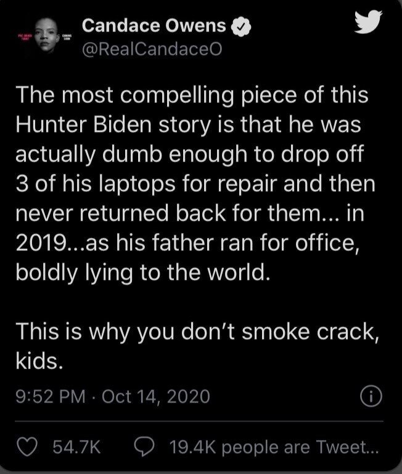
Task: Open the Candace Owens display name
Action: coord(155,26)
